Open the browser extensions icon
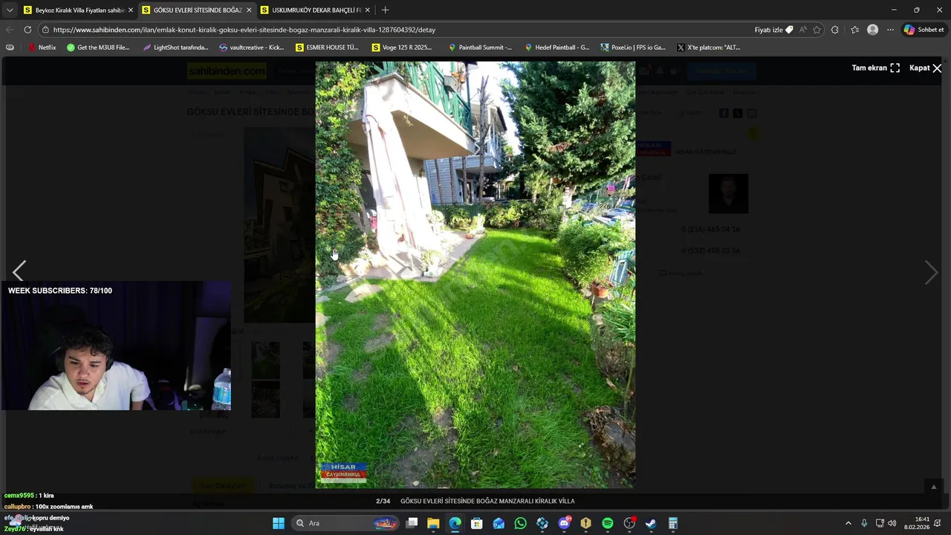This screenshot has width=951, height=535. (x=835, y=30)
